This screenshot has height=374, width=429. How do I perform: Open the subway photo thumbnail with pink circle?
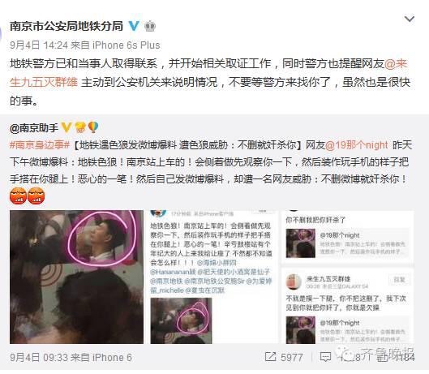point(76,277)
